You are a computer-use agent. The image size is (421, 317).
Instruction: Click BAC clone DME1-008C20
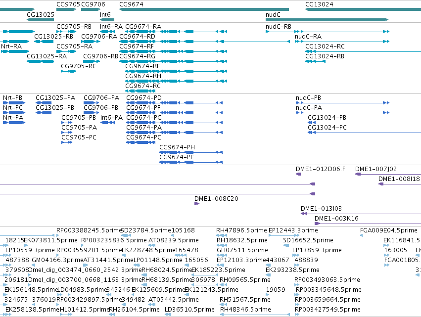click(x=216, y=199)
